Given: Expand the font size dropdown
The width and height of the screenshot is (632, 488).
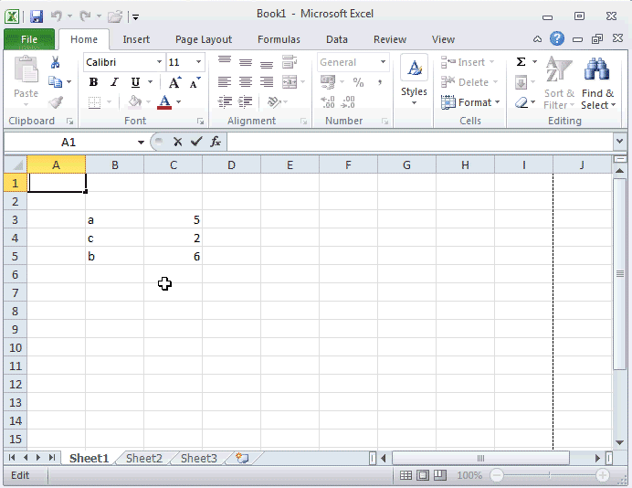Looking at the screenshot, I should pyautogui.click(x=200, y=62).
